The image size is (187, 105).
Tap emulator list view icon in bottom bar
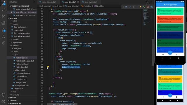163,55
